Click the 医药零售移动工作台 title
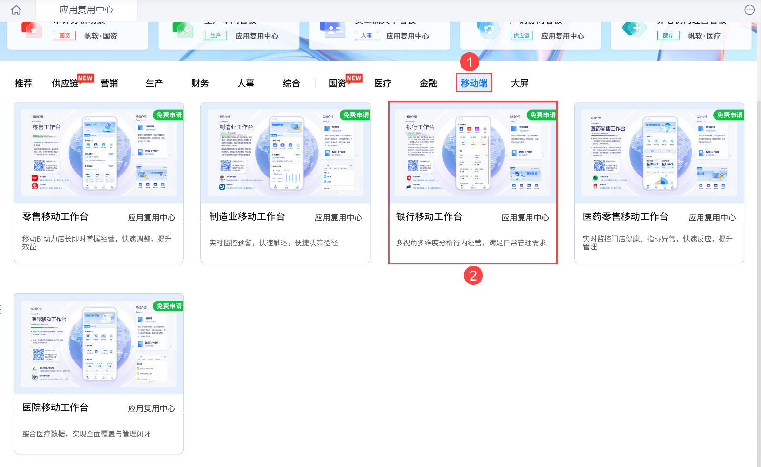The height and width of the screenshot is (467, 761). tap(625, 217)
